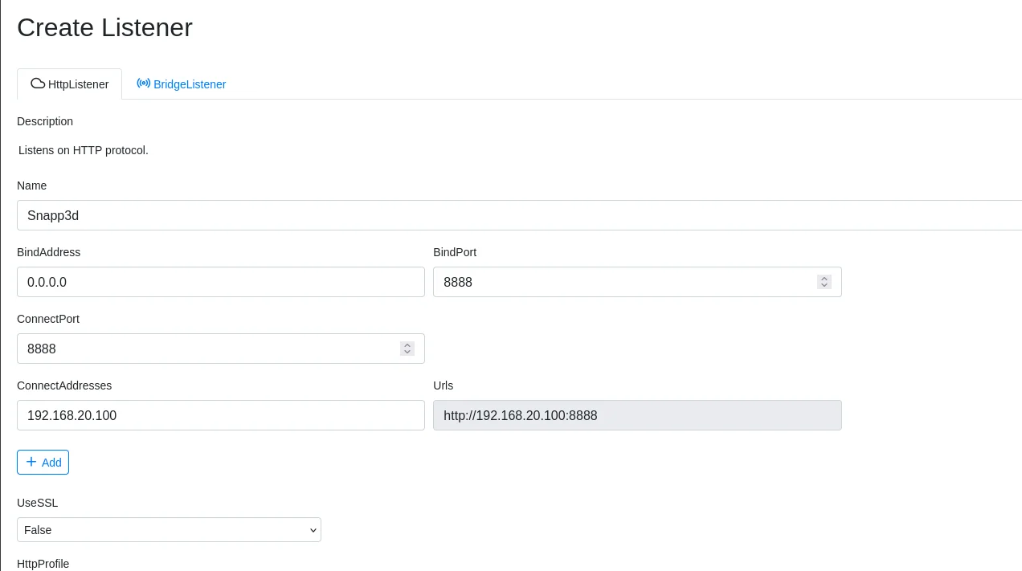Increase ConnectPort using the up arrow

click(x=407, y=345)
